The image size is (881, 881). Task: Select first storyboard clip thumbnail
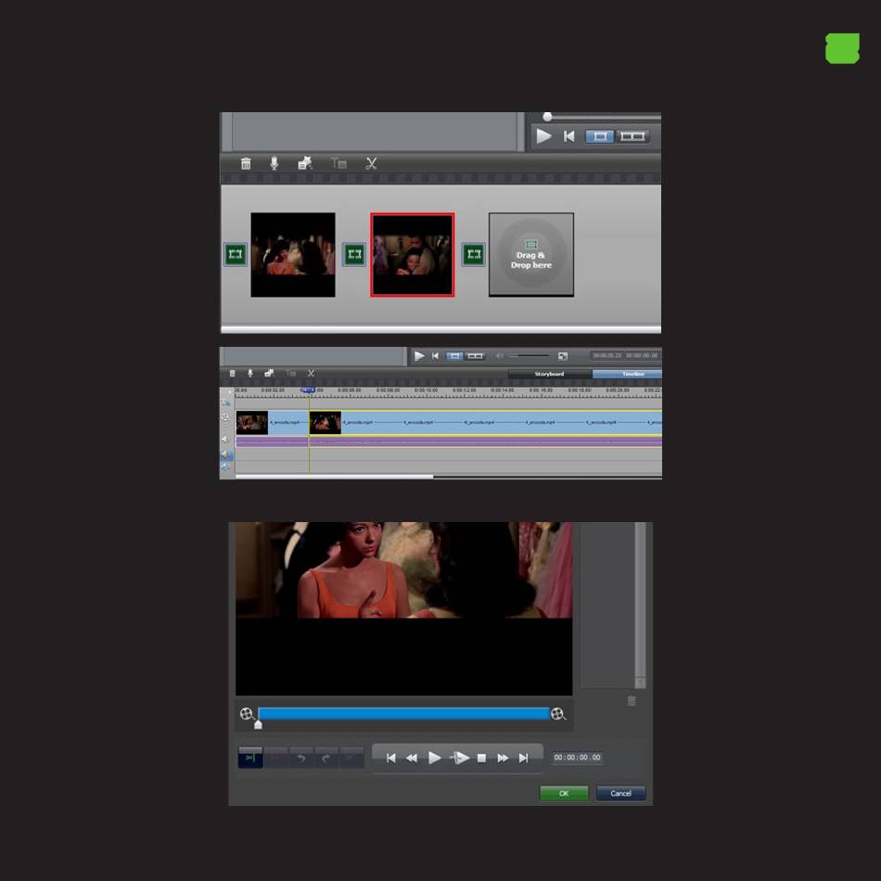[293, 254]
